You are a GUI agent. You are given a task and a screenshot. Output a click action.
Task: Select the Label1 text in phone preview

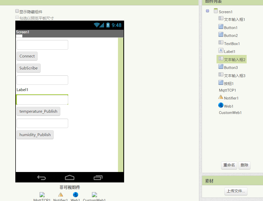coord(22,90)
